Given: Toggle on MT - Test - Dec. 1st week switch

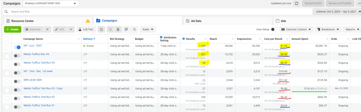Looking at the screenshot, I should point(17,73).
